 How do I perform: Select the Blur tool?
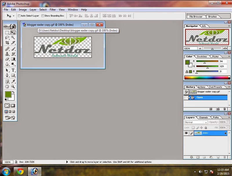7,64
